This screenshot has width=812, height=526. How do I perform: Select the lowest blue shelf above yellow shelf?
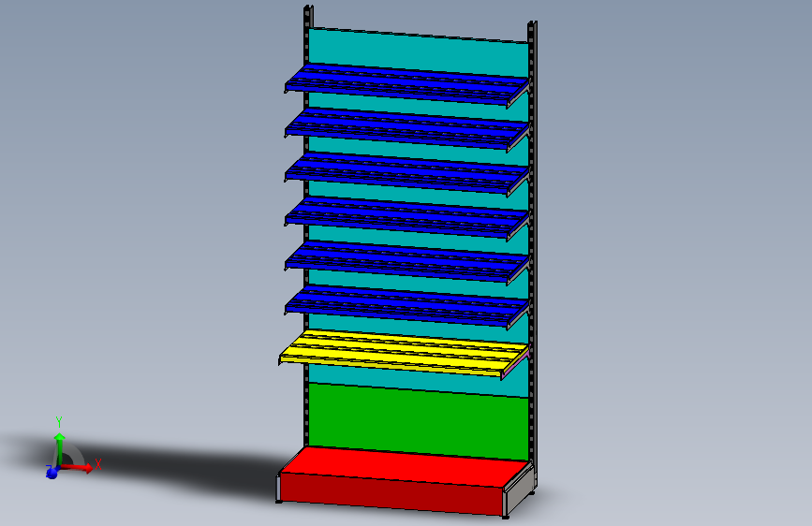407,306
